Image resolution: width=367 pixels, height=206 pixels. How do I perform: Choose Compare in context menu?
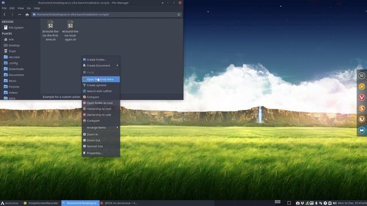click(x=101, y=97)
